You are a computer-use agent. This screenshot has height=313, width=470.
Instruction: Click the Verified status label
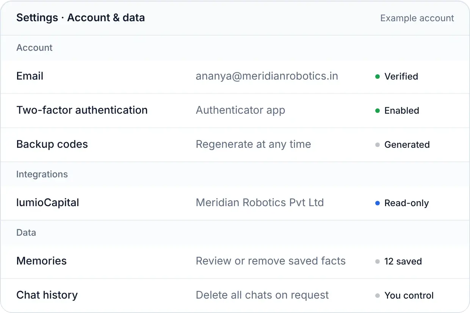point(401,77)
